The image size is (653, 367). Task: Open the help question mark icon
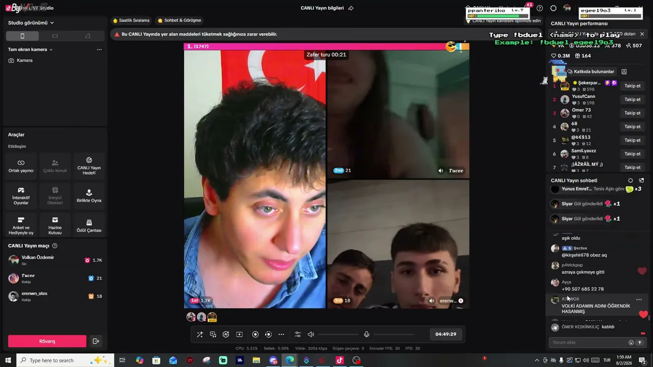coord(540,8)
